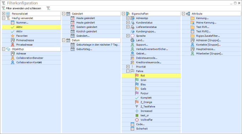Click the folder icon for Kennung...
Viewport: 242px width, 134px height.
192,18
